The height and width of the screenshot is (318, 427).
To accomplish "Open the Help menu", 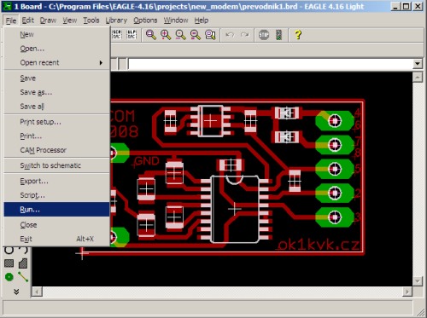I will (x=202, y=20).
